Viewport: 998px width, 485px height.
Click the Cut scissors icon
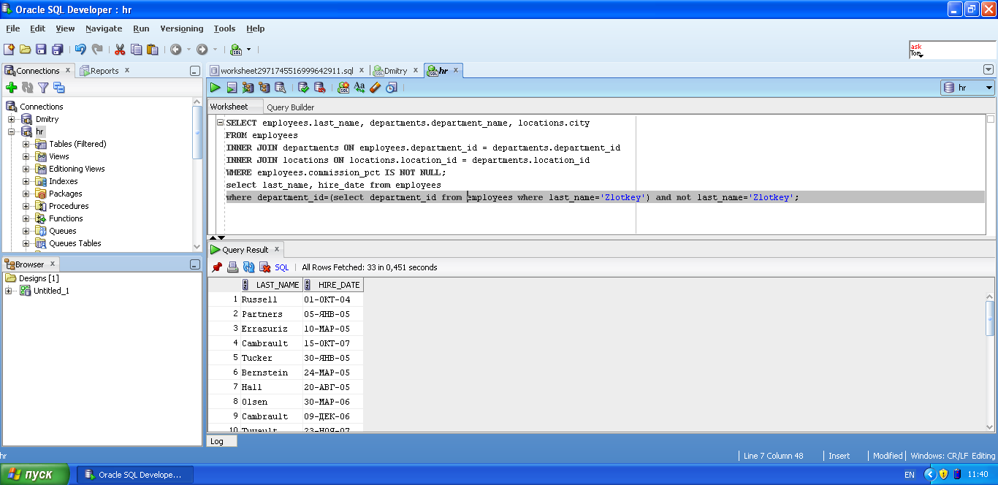[120, 50]
